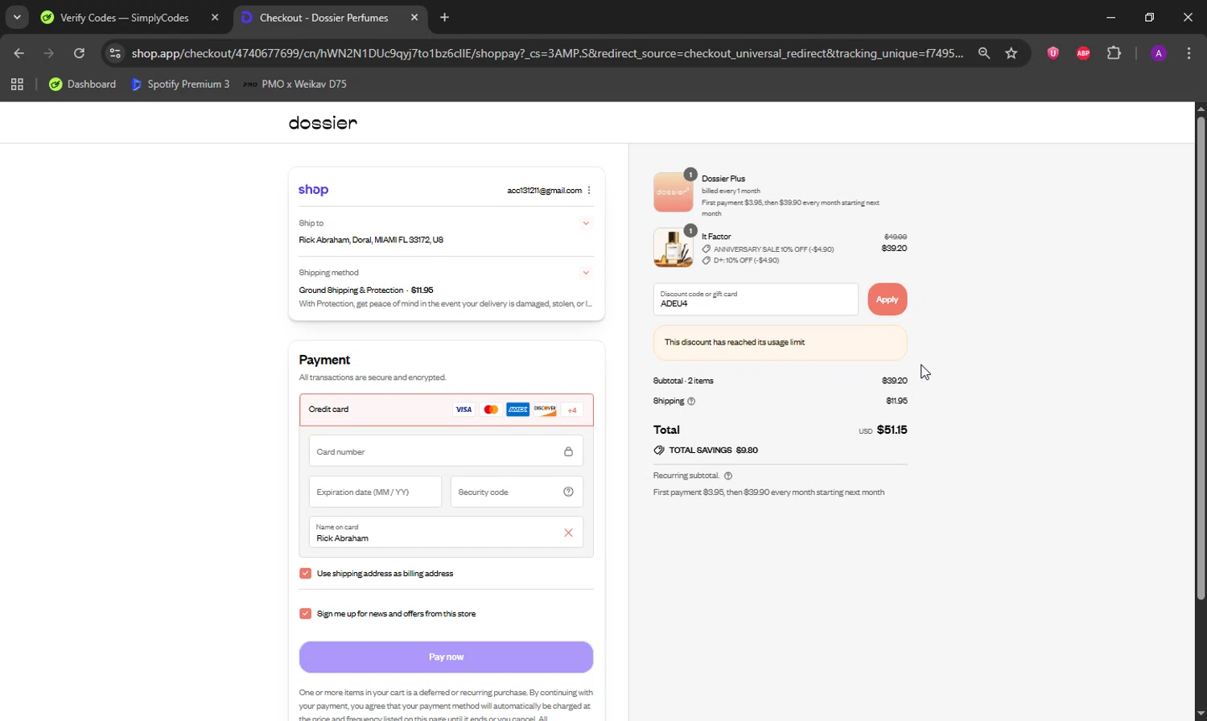Open the Chrome profile avatar A
The height and width of the screenshot is (721, 1207).
(x=1159, y=53)
